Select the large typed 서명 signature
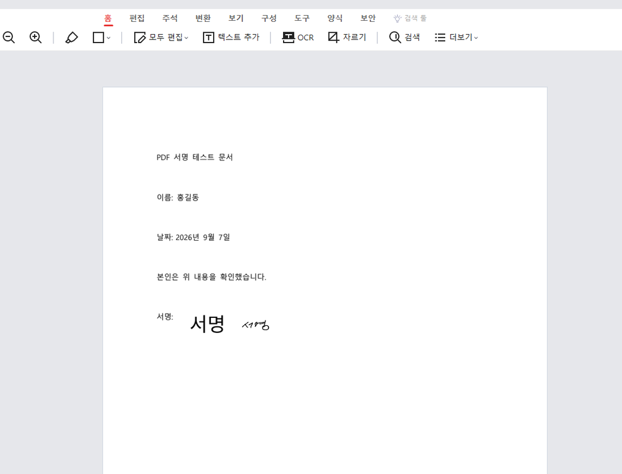The height and width of the screenshot is (474, 622). pos(208,324)
